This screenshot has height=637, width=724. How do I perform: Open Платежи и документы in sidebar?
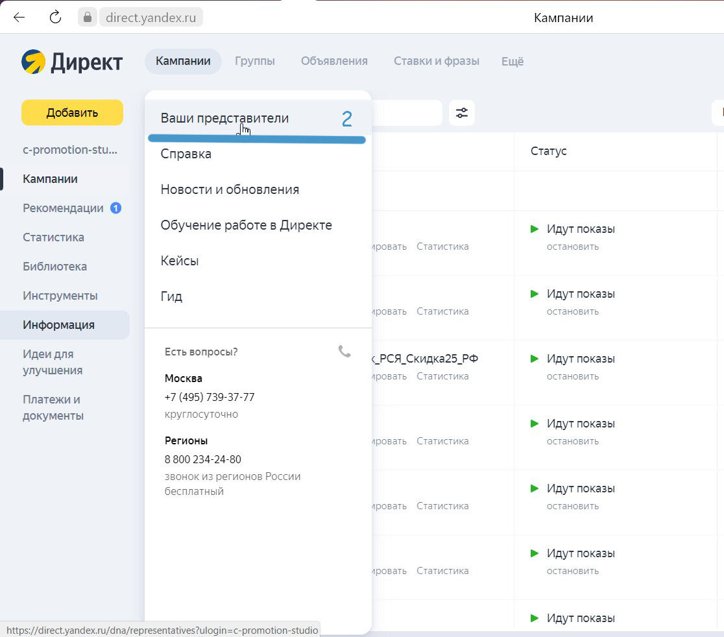coord(53,407)
